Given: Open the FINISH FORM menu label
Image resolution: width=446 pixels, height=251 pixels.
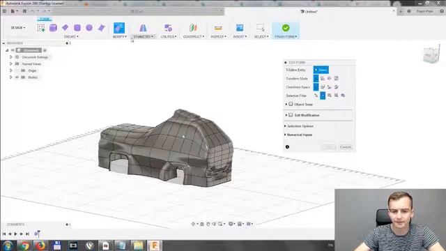Looking at the screenshot, I should click(286, 37).
